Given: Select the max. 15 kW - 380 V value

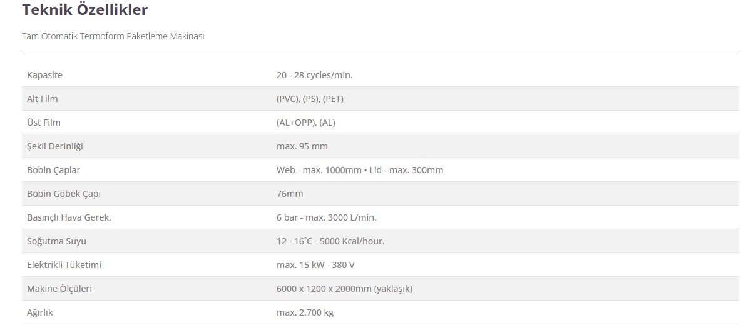Looking at the screenshot, I should point(315,265).
